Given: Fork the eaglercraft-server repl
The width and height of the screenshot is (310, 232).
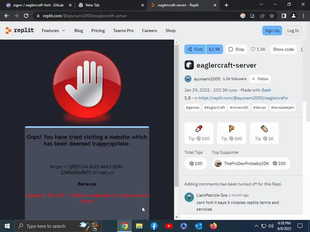Looking at the screenshot, I should click(x=195, y=49).
